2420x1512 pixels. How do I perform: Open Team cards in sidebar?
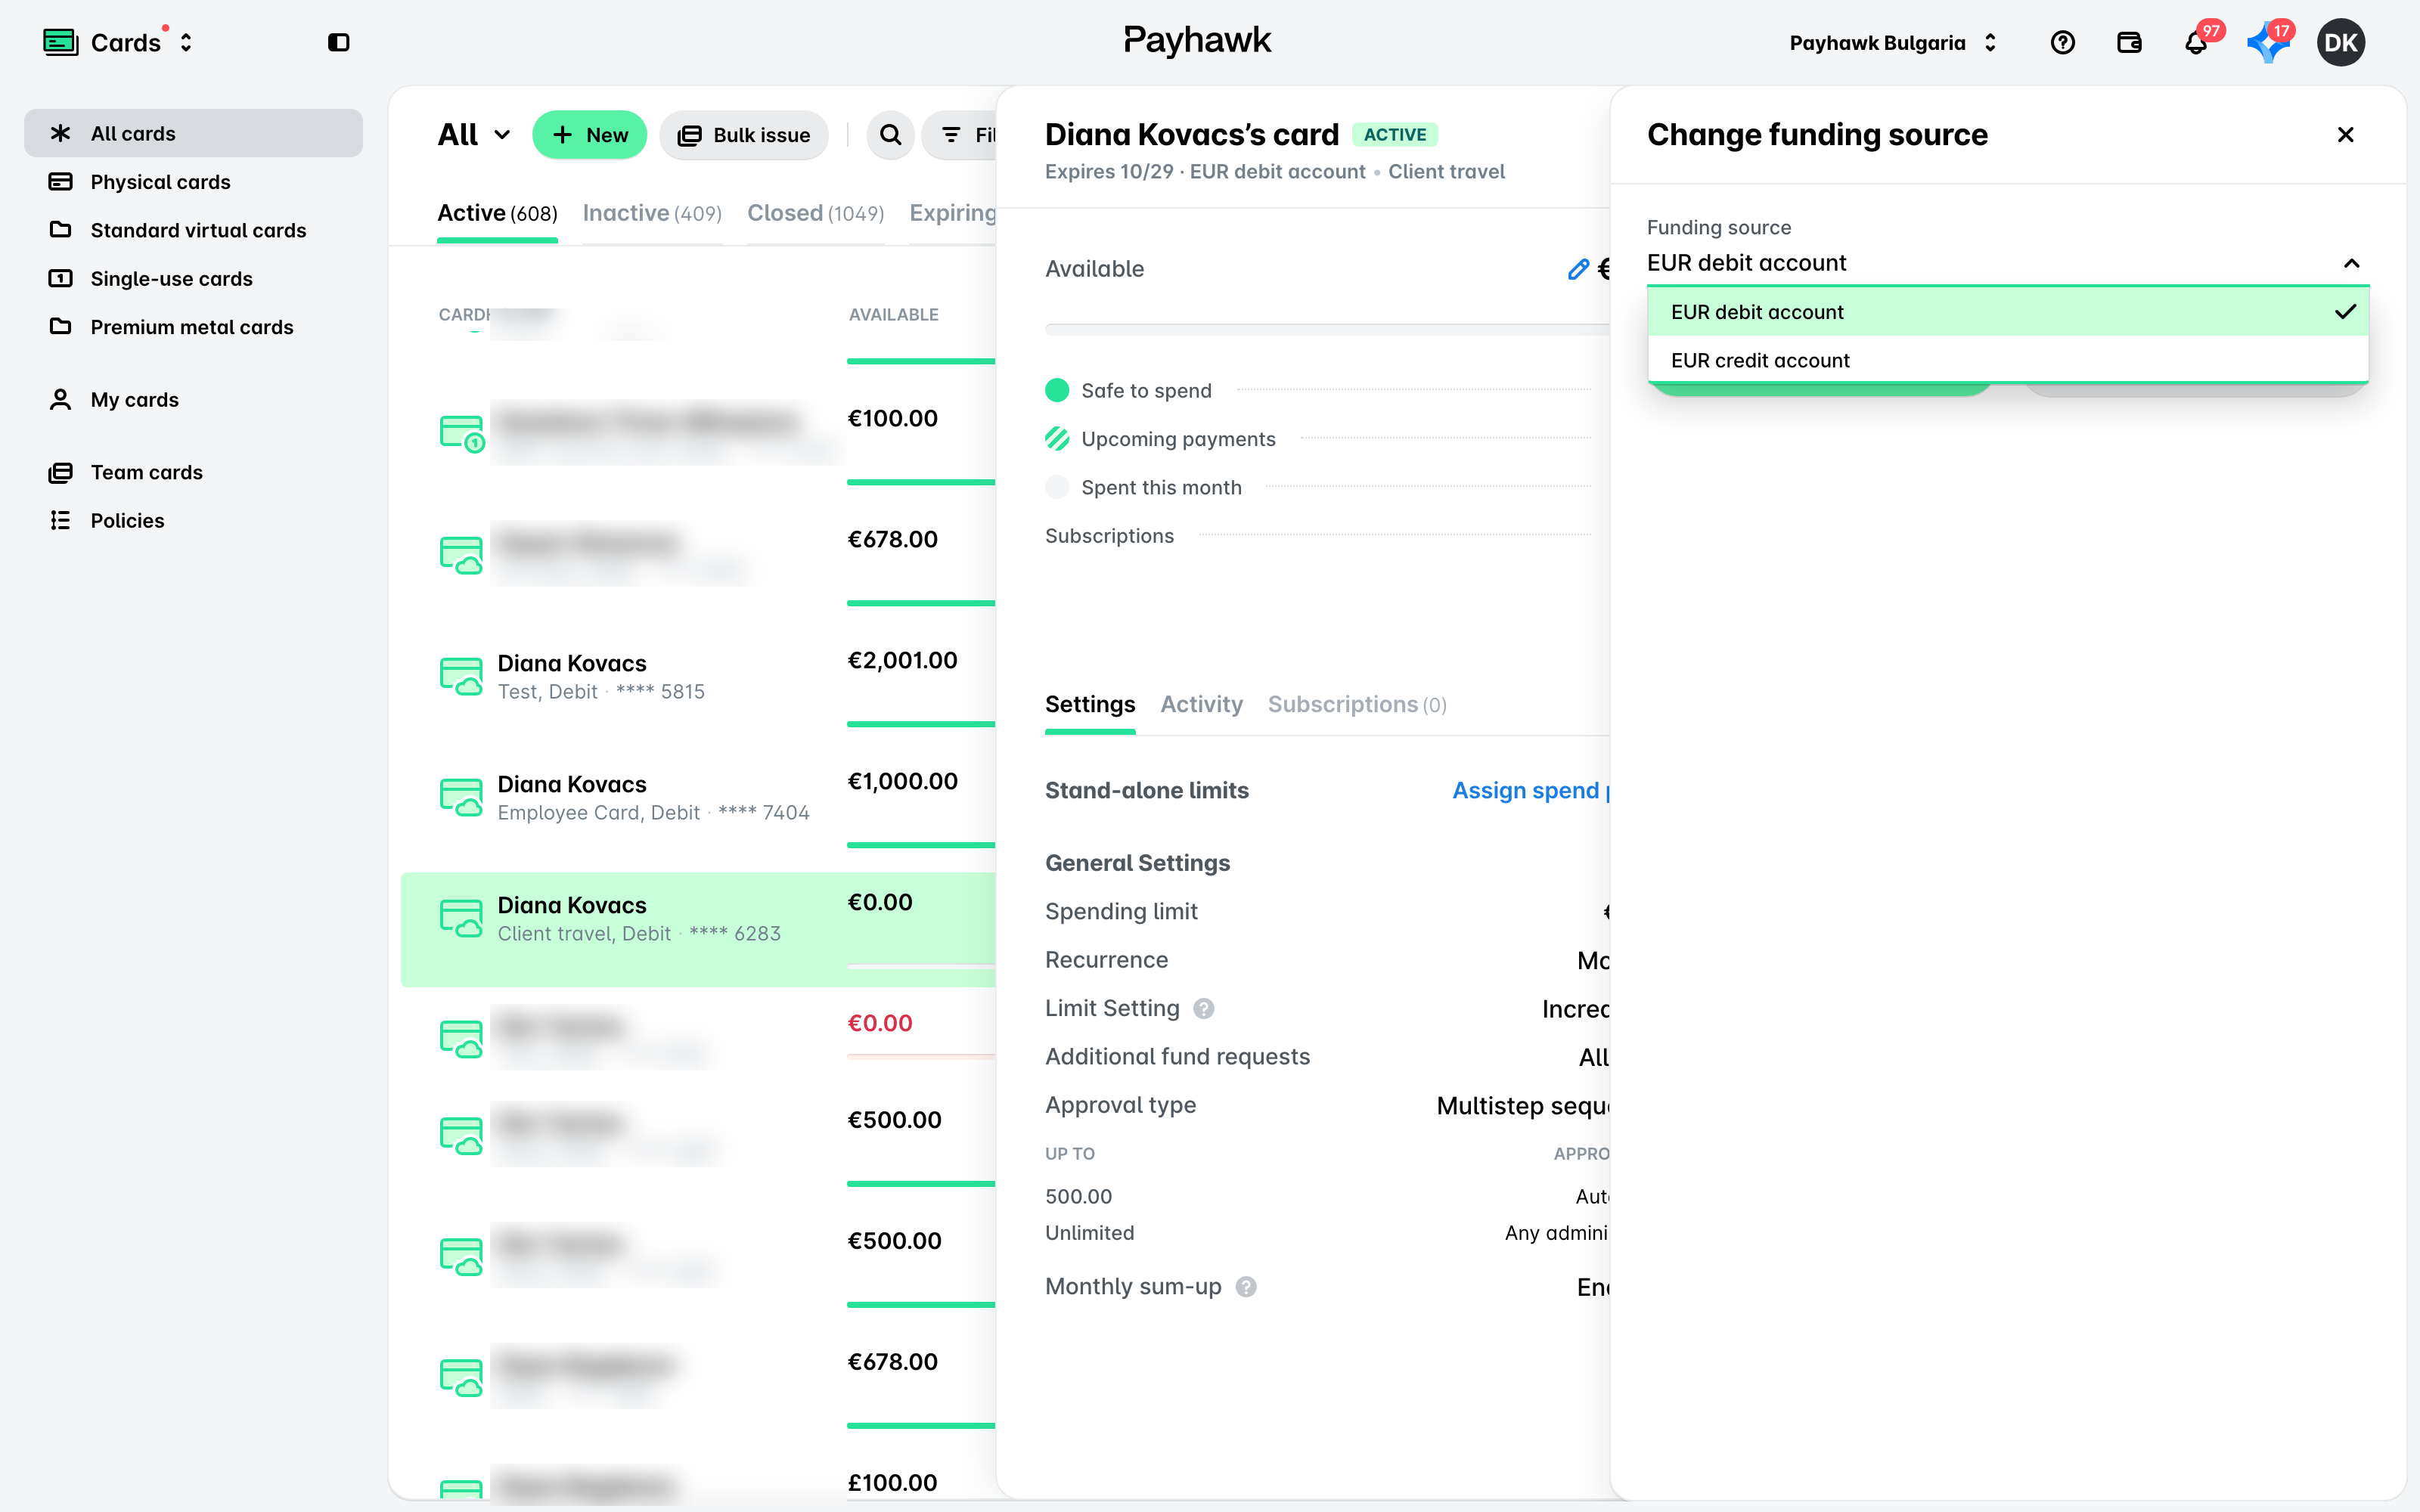193,472
